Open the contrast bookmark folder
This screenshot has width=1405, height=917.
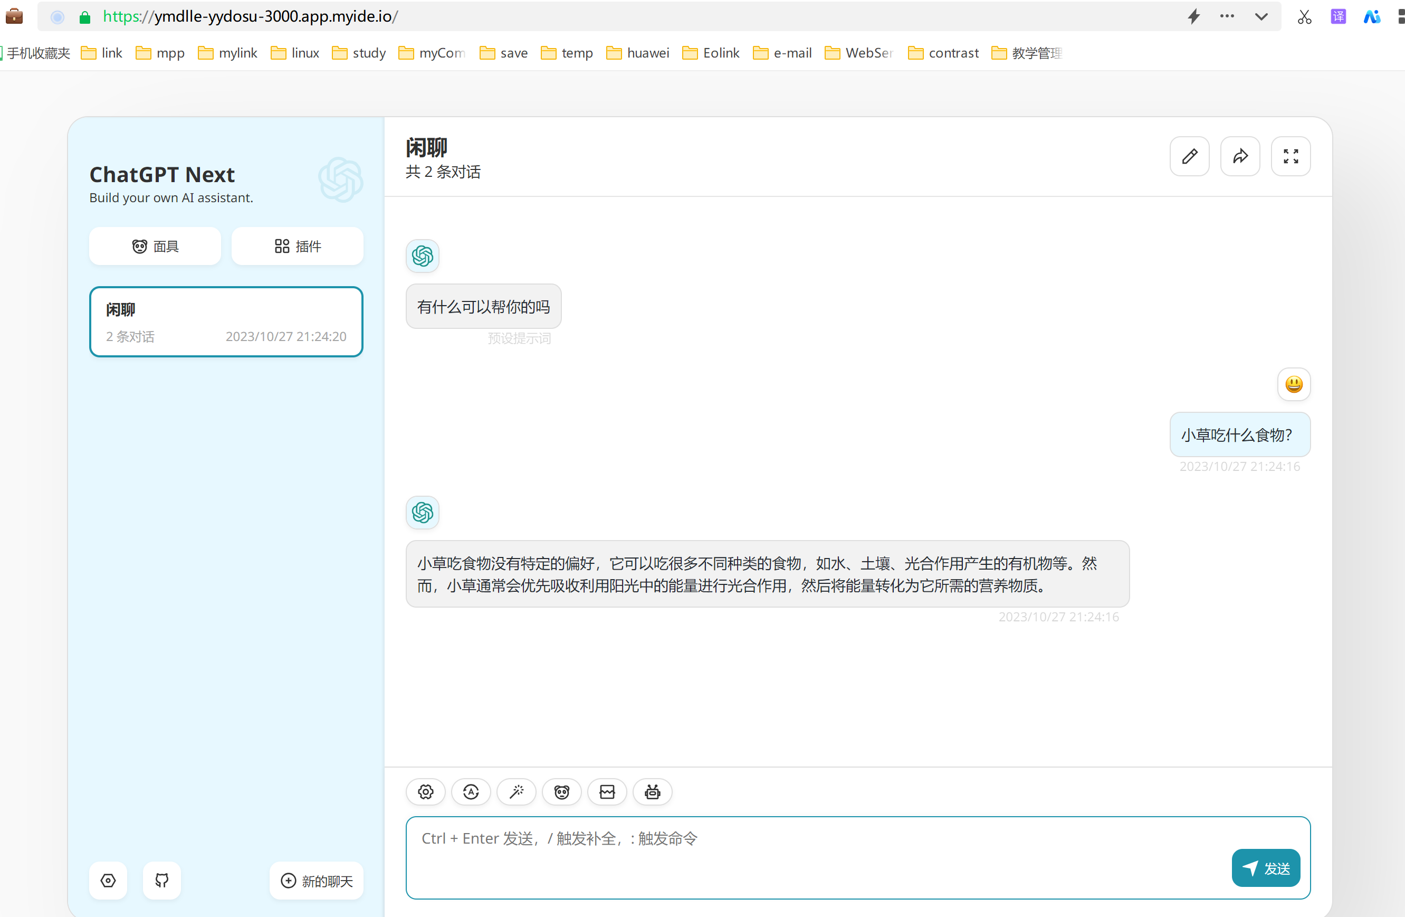pos(943,53)
